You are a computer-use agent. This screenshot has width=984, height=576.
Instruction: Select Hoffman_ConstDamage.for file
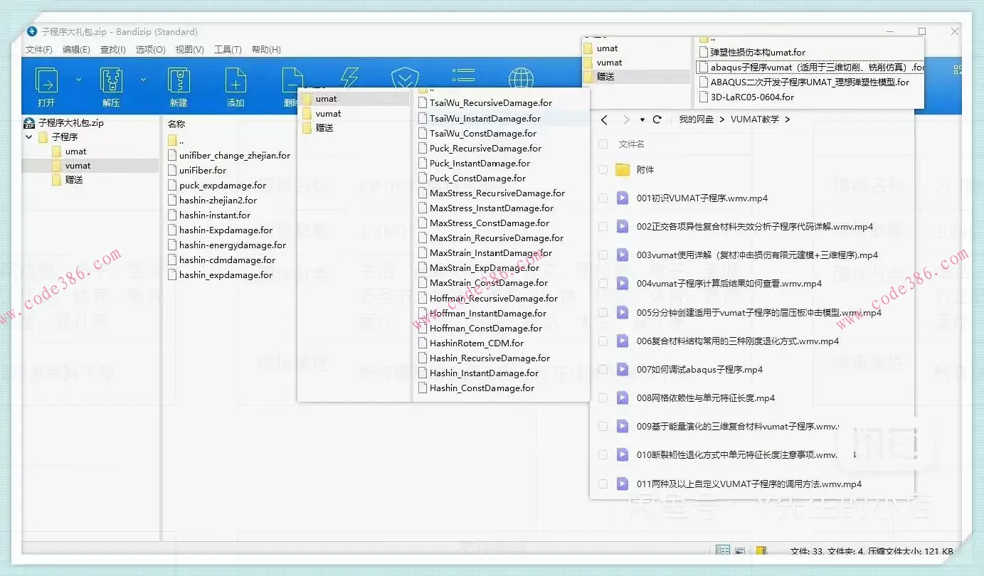[x=486, y=329]
